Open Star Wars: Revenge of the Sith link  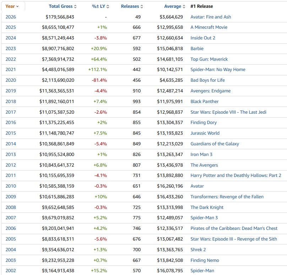tap(234, 239)
